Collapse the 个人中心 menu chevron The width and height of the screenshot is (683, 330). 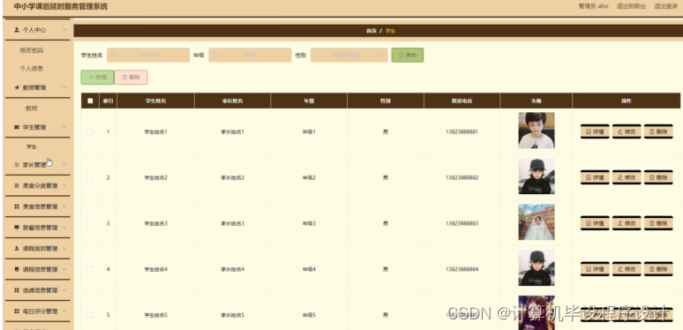pyautogui.click(x=64, y=30)
